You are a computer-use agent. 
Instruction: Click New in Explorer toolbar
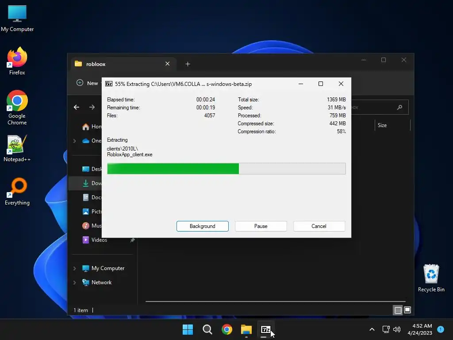coord(88,83)
